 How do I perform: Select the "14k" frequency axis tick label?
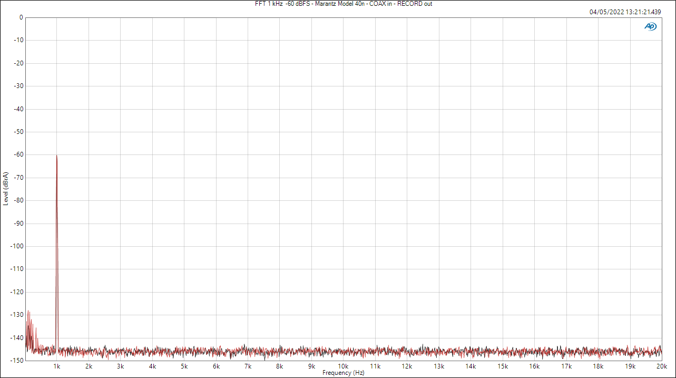tap(471, 366)
